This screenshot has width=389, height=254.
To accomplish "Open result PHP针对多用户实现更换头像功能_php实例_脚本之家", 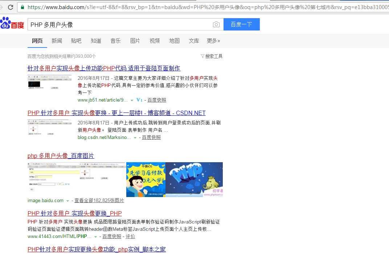I will [x=97, y=249].
